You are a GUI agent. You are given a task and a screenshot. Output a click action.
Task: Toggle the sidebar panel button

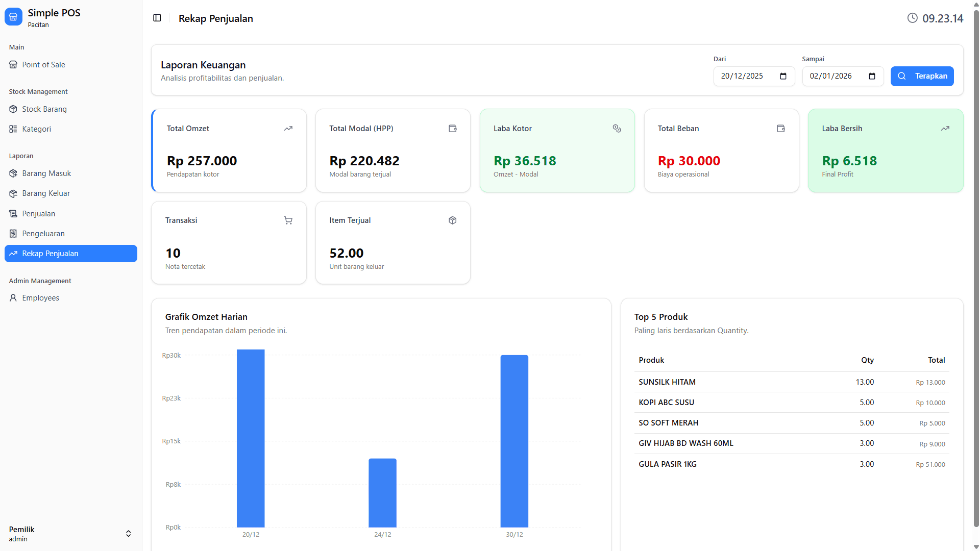click(x=157, y=18)
